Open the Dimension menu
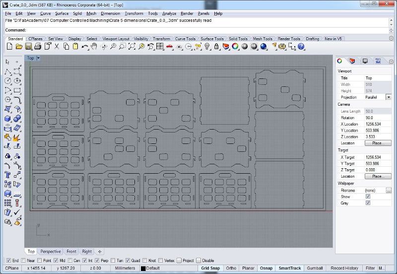 point(110,13)
